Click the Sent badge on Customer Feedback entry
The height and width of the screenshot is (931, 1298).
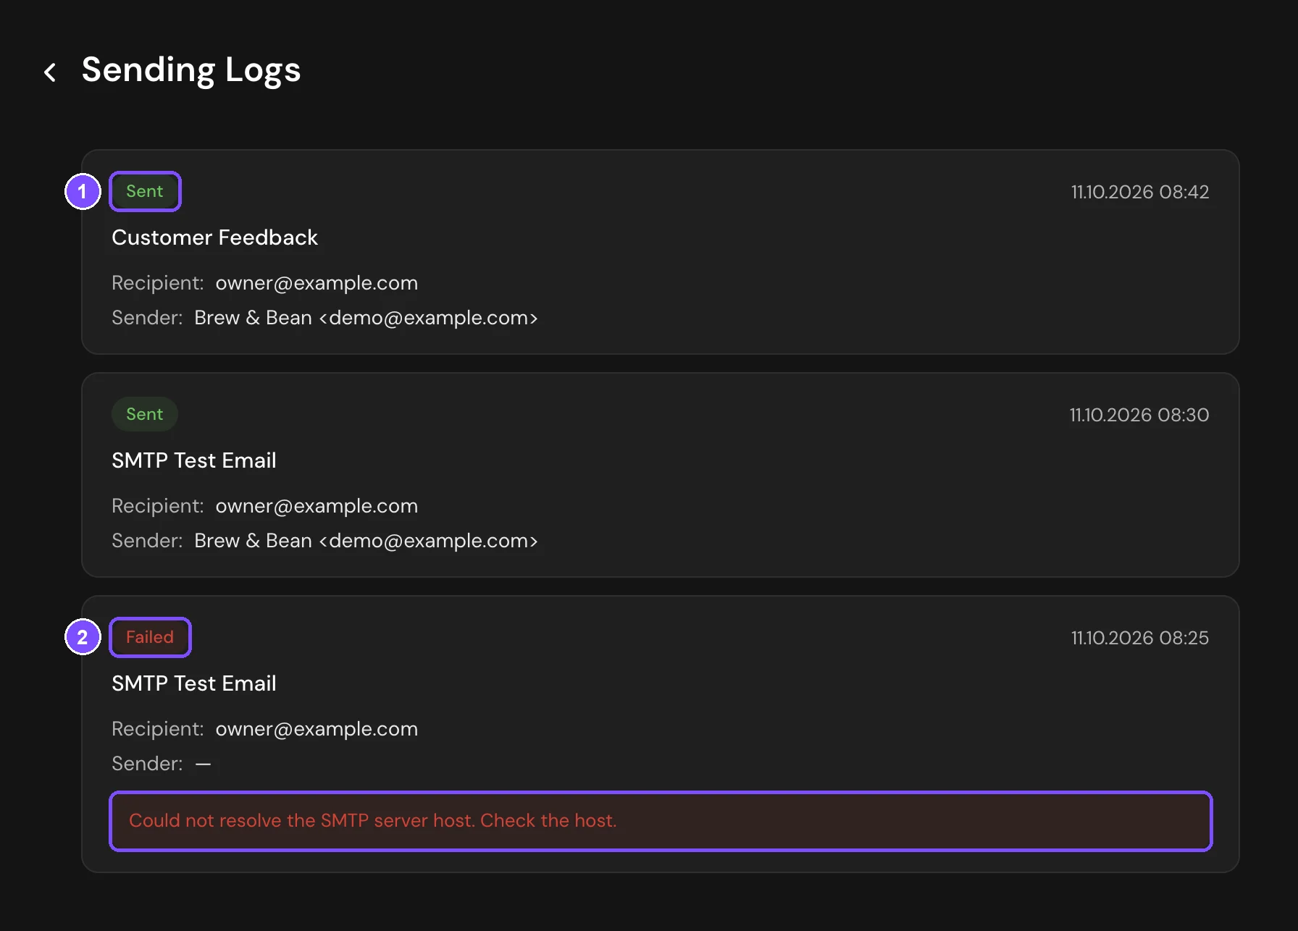145,191
